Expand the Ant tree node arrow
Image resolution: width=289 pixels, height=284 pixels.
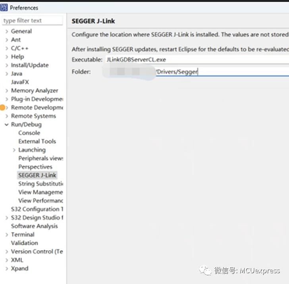(x=7, y=40)
